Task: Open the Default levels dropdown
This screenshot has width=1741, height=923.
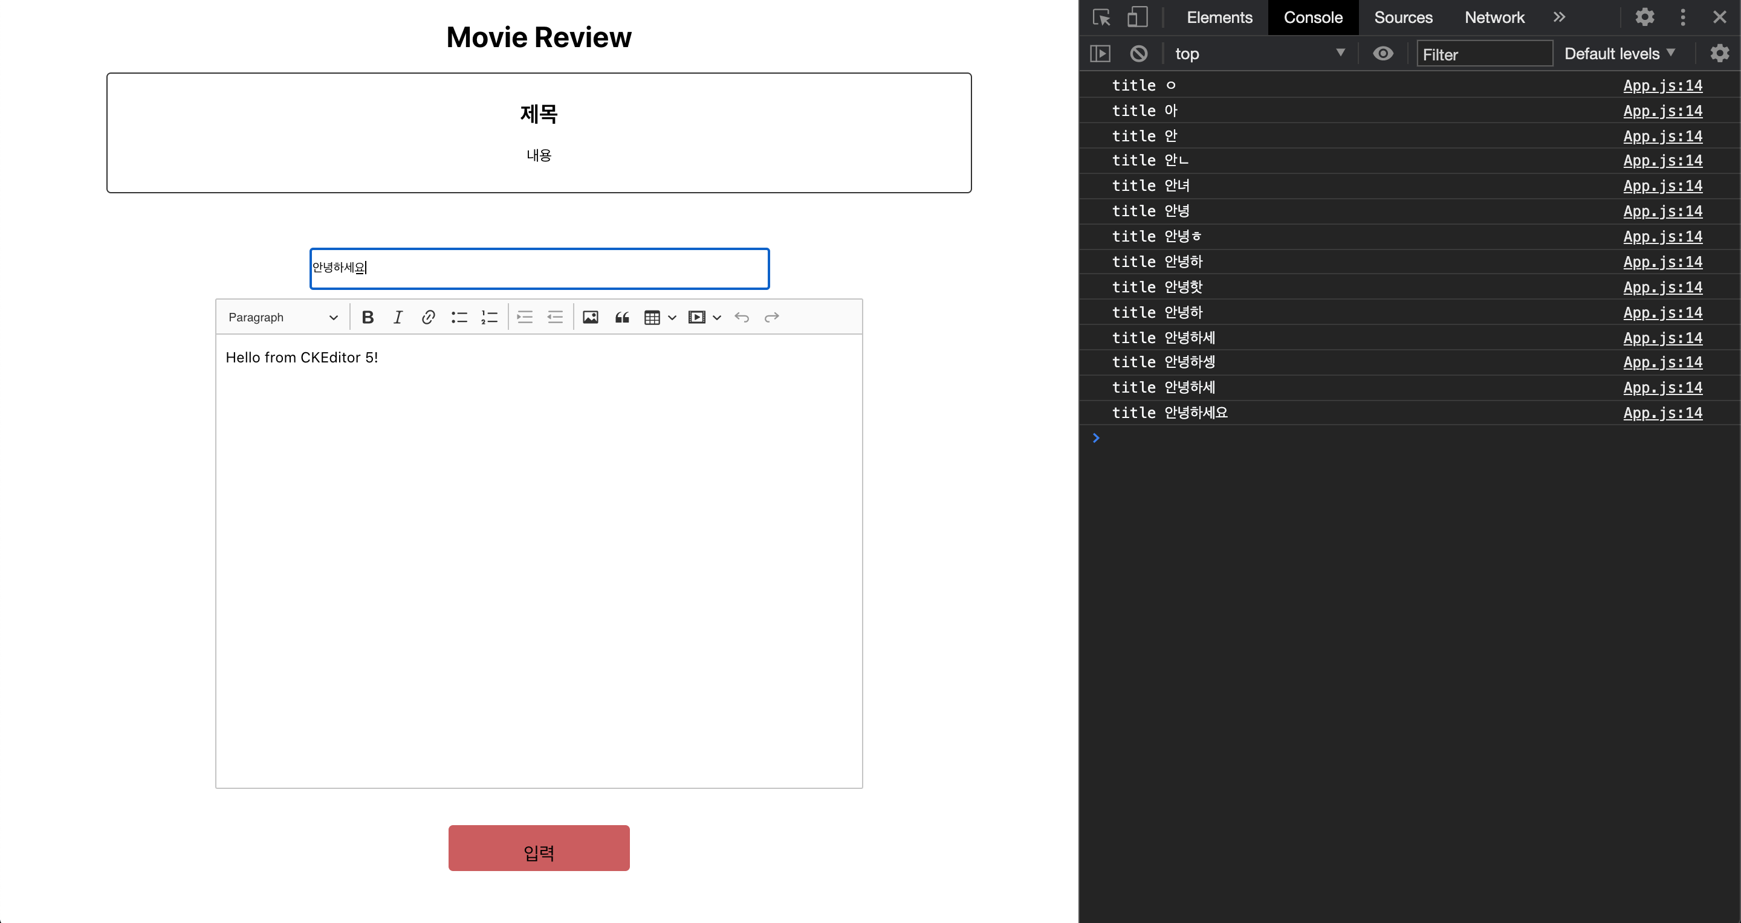Action: (1619, 53)
